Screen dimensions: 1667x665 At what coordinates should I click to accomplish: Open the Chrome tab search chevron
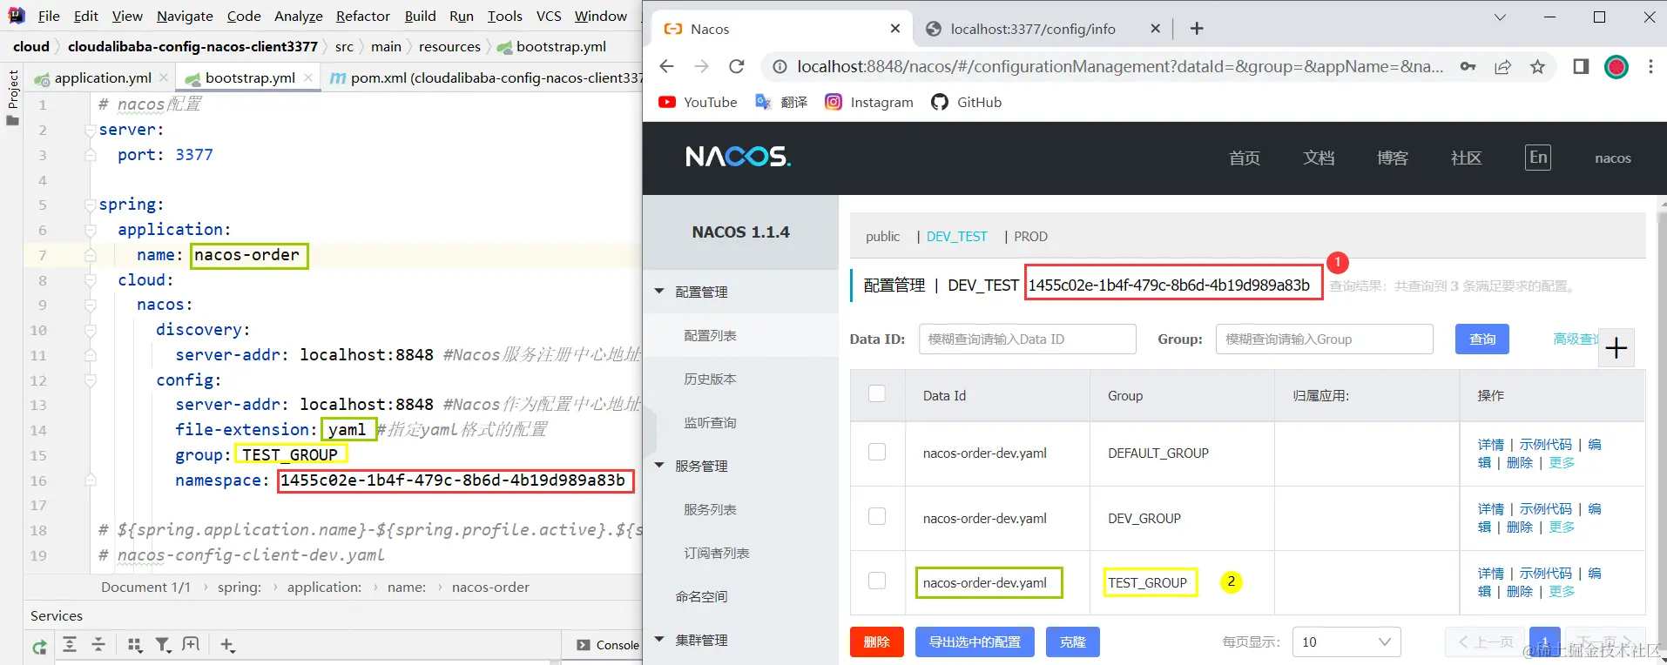pos(1500,17)
